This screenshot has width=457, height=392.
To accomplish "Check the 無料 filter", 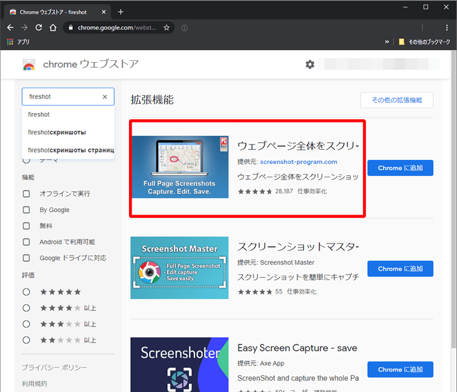I will click(26, 226).
